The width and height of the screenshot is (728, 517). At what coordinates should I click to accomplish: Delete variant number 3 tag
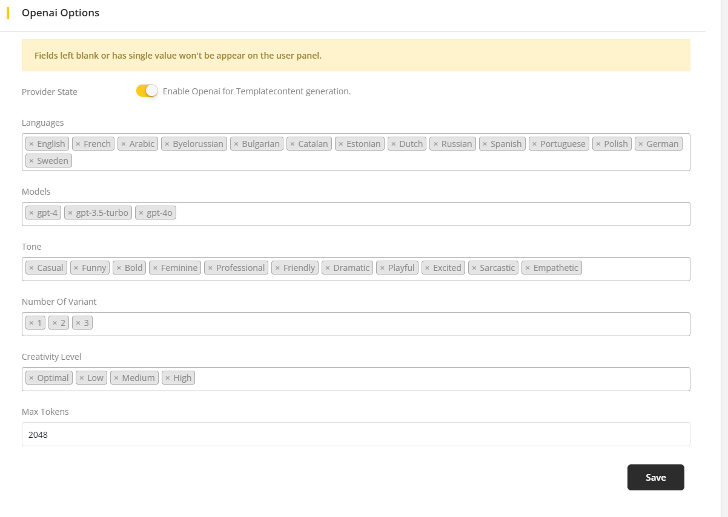(x=78, y=323)
